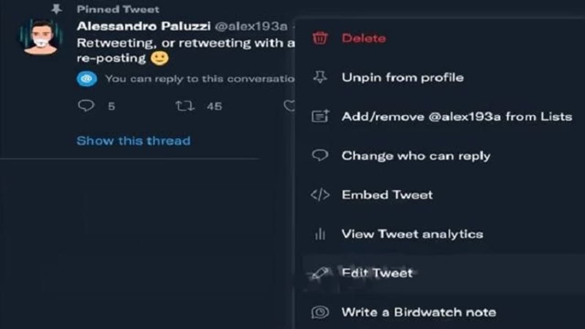
Task: Click the Tweet analytics bar-chart icon
Action: point(321,233)
